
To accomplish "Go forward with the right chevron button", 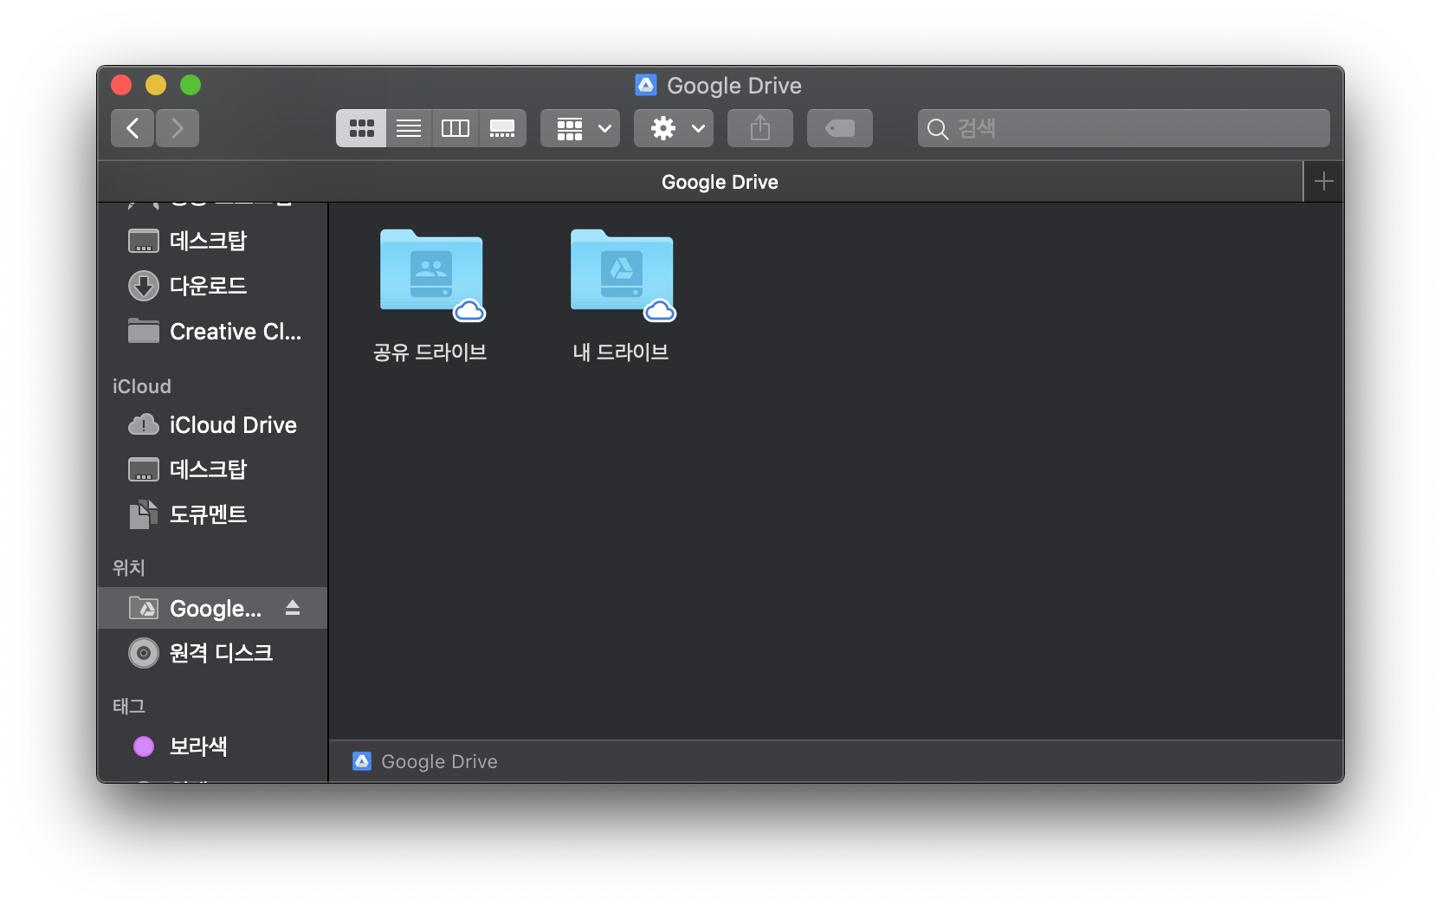I will point(178,128).
